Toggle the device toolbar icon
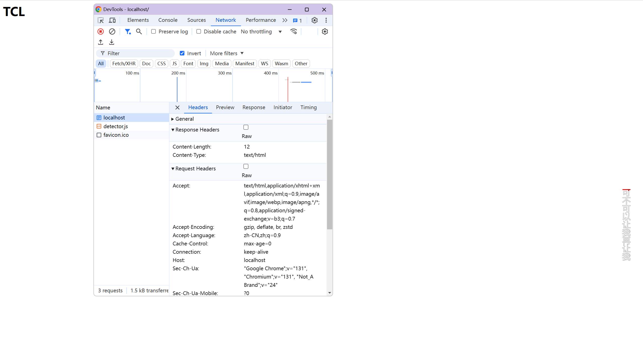The width and height of the screenshot is (643, 338). pyautogui.click(x=112, y=20)
